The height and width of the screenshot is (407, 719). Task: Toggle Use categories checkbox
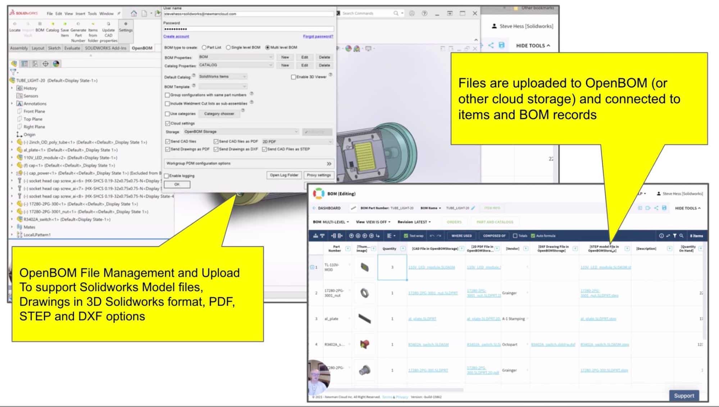[x=167, y=114]
